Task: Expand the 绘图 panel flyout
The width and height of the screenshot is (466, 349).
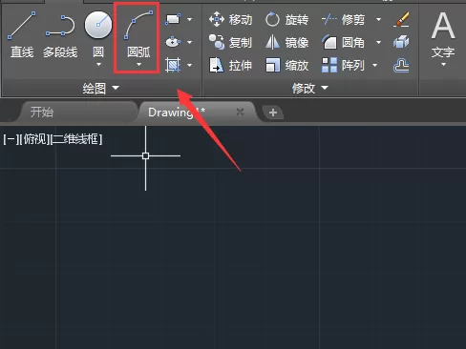Action: 101,88
